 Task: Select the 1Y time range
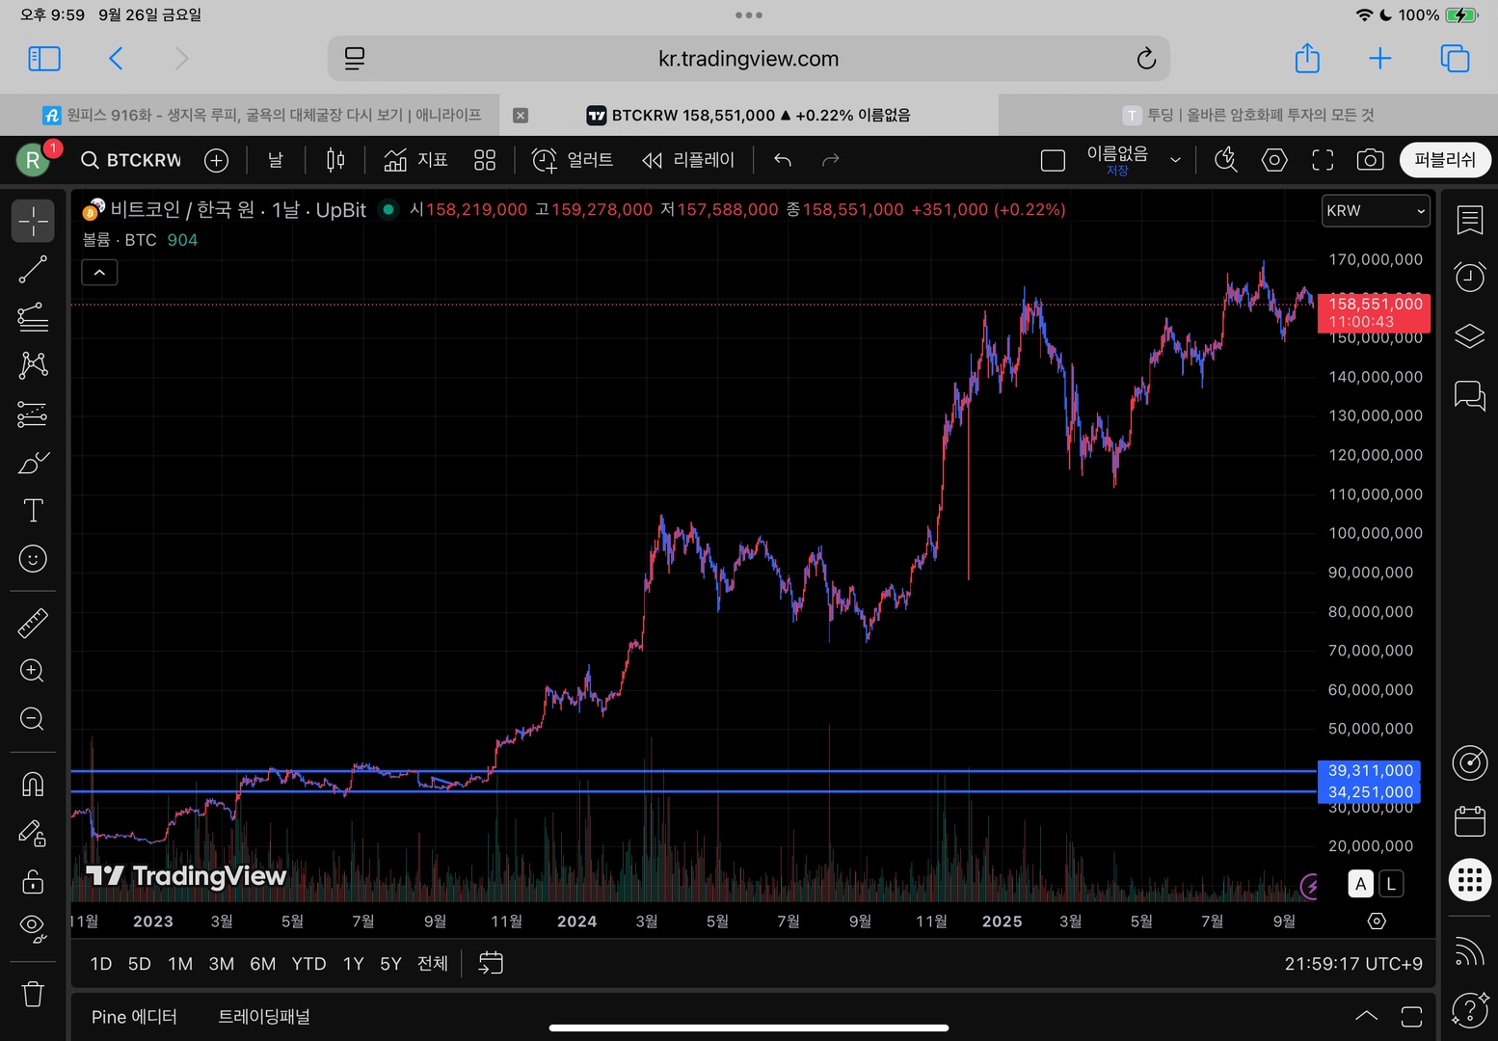354,964
